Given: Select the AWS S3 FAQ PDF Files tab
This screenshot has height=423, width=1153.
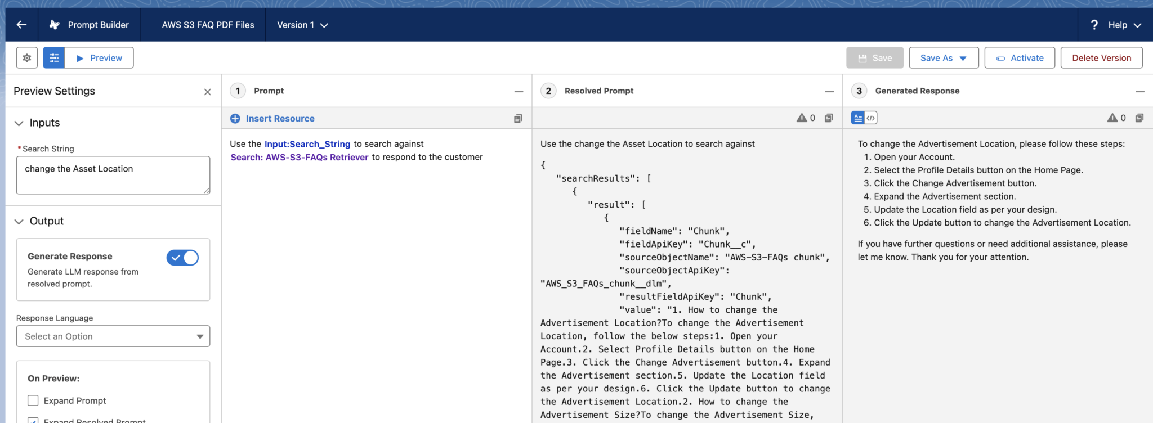Looking at the screenshot, I should tap(208, 25).
